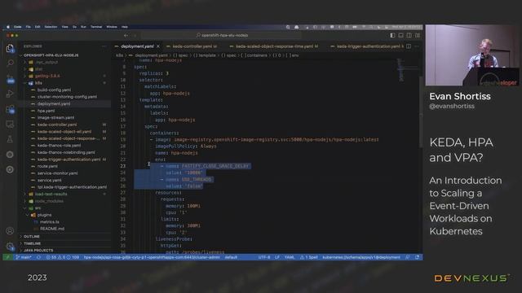Open the Accounts icon in the activity bar
This screenshot has width=522, height=293.
point(10,231)
